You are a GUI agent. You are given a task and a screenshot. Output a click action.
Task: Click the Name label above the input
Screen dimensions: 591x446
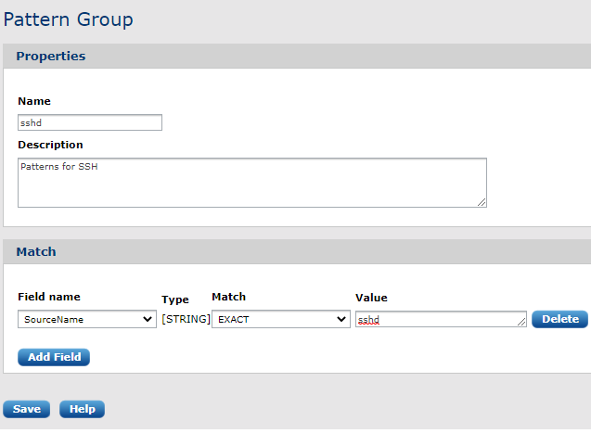(x=34, y=101)
